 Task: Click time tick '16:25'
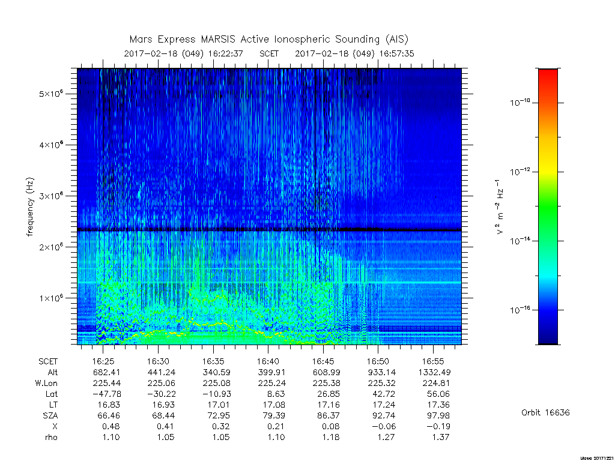pyautogui.click(x=103, y=361)
